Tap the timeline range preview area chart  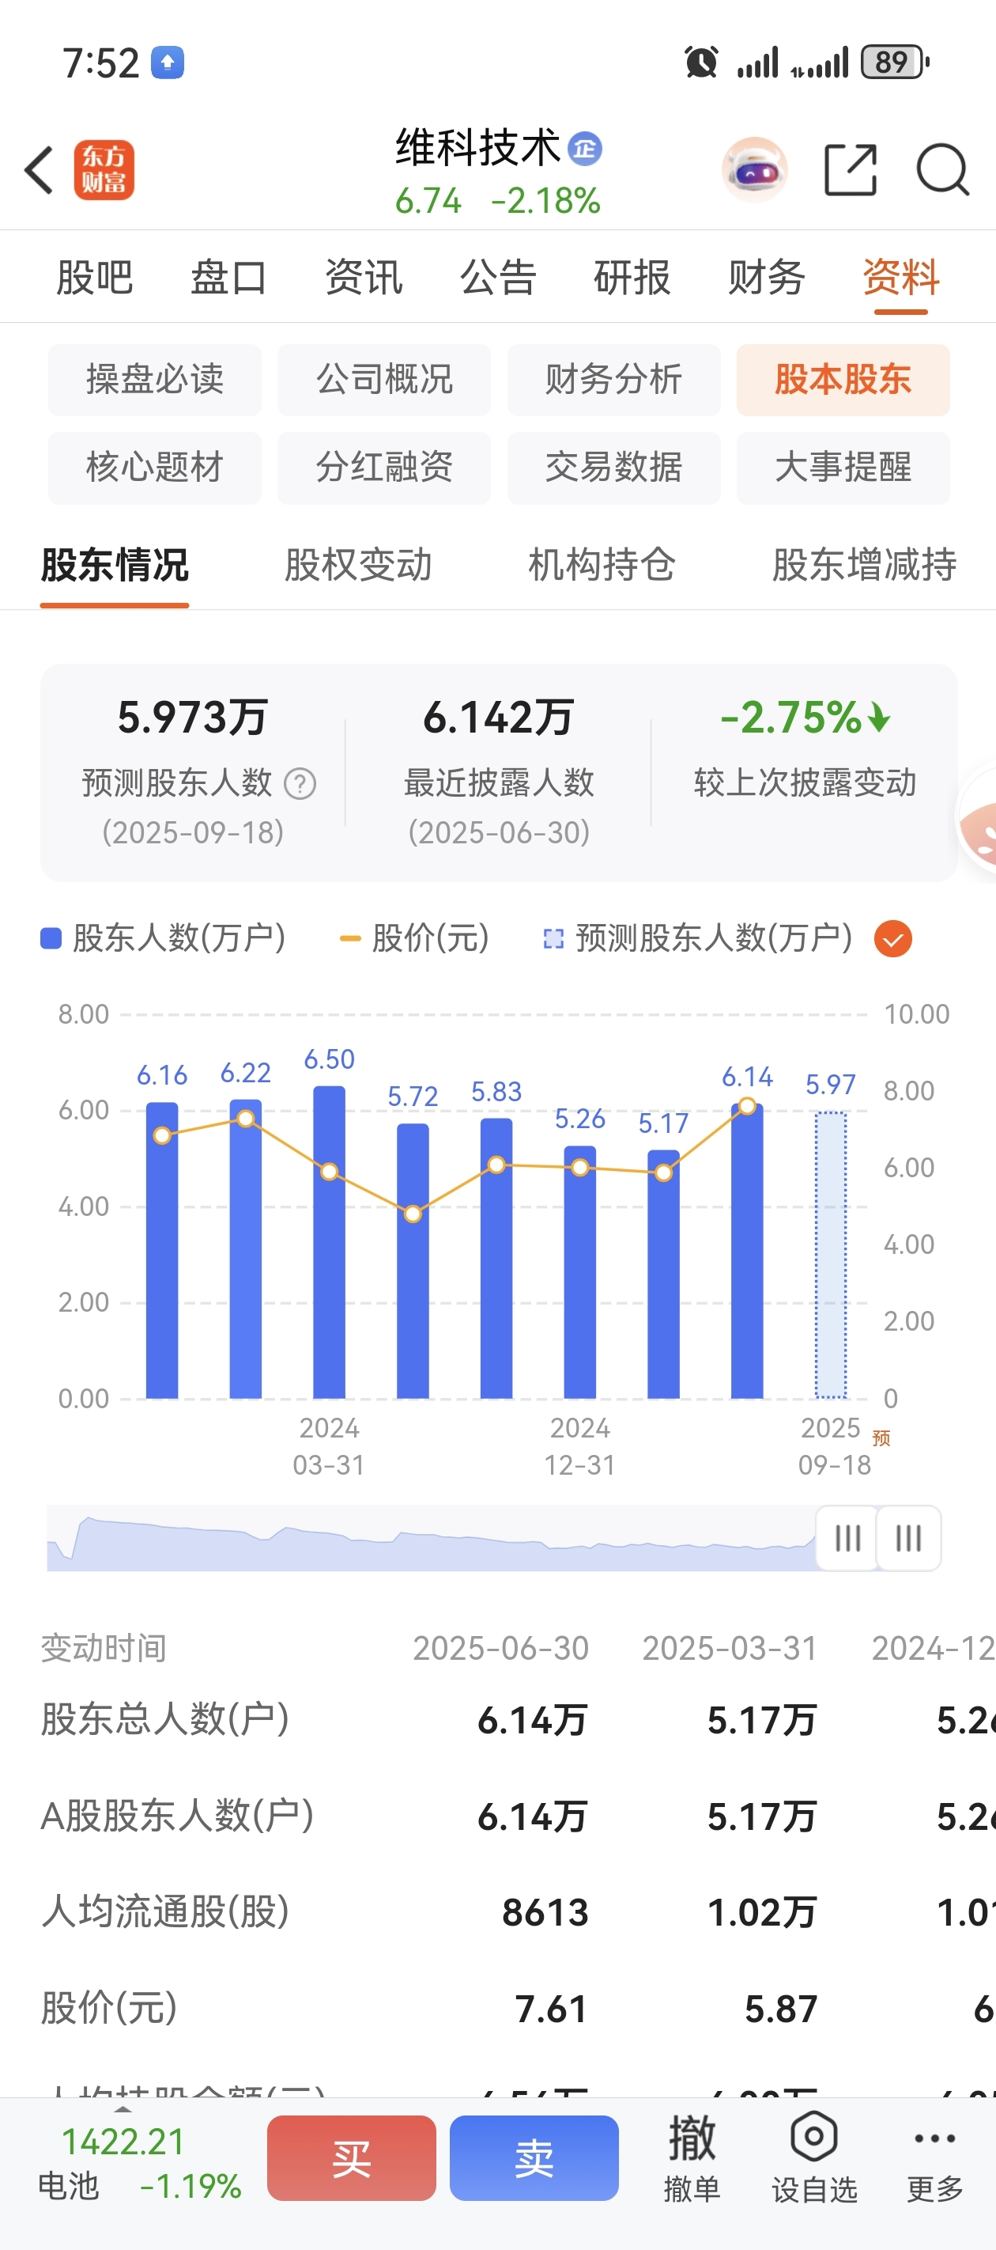pos(432,1539)
